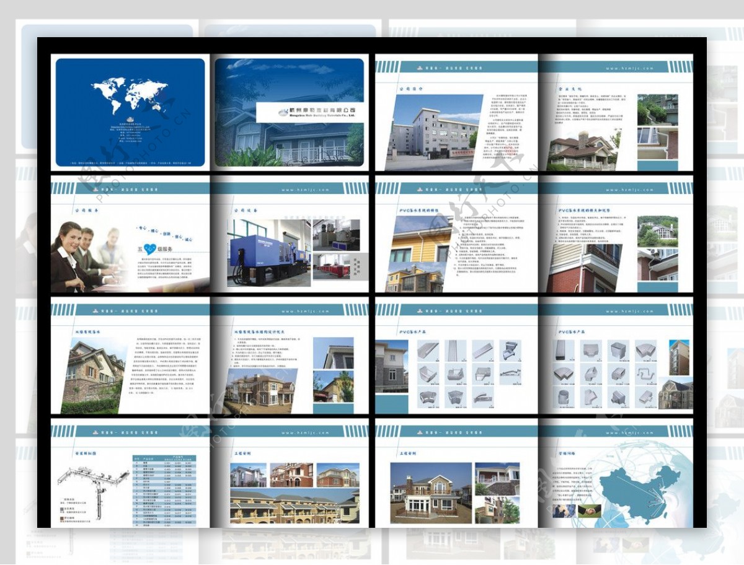This screenshot has height=565, width=744.
Task: Select the product specification table
Action: tap(164, 491)
